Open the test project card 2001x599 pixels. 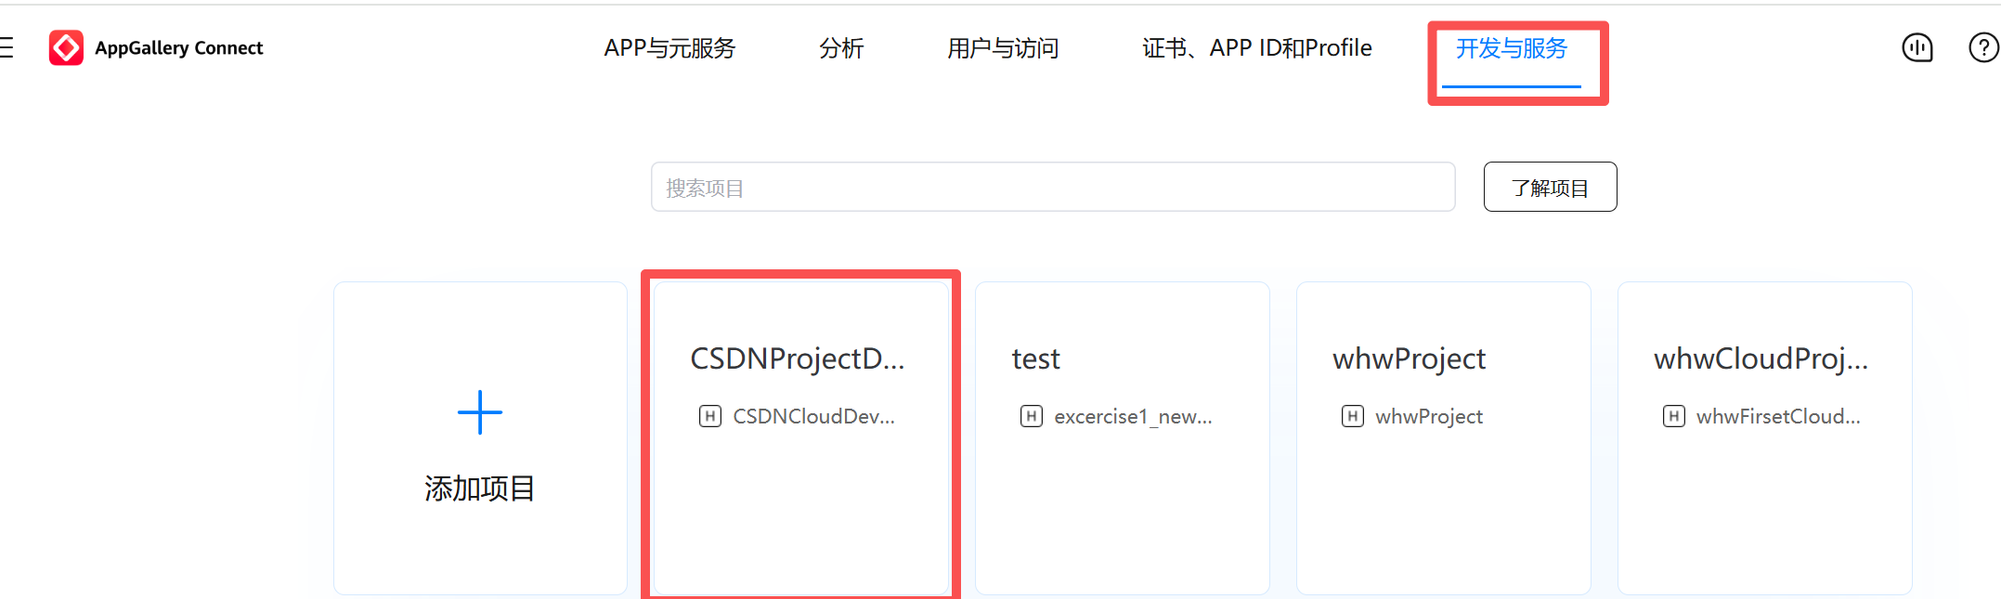point(1123,437)
